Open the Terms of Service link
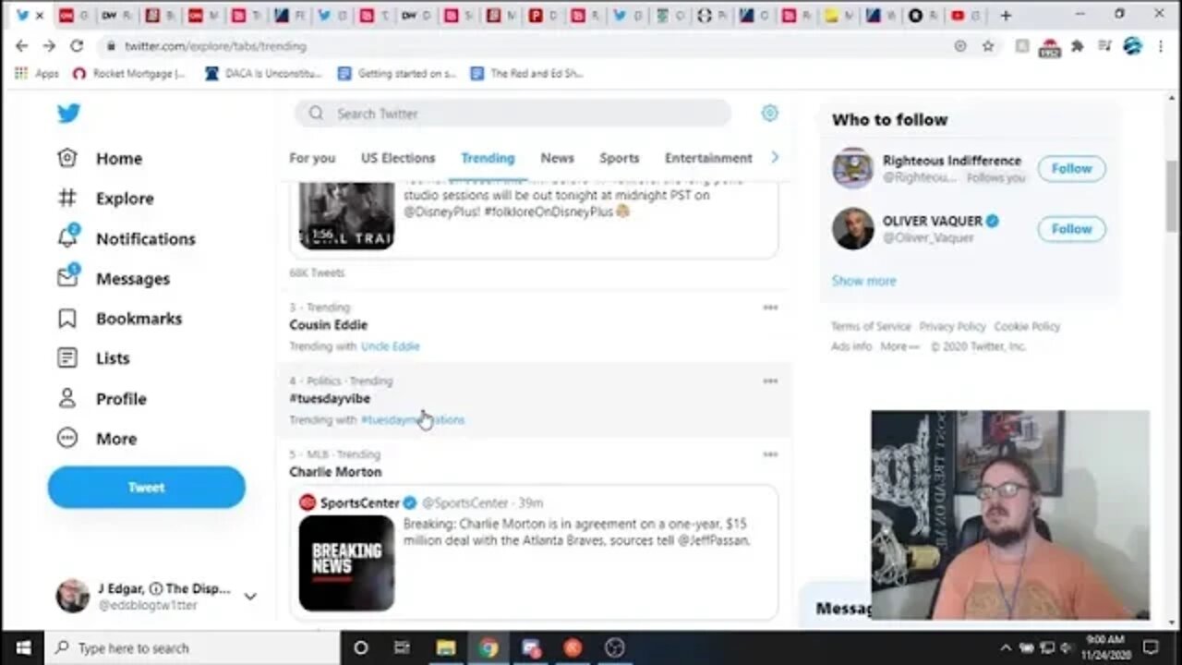The height and width of the screenshot is (665, 1182). [871, 326]
